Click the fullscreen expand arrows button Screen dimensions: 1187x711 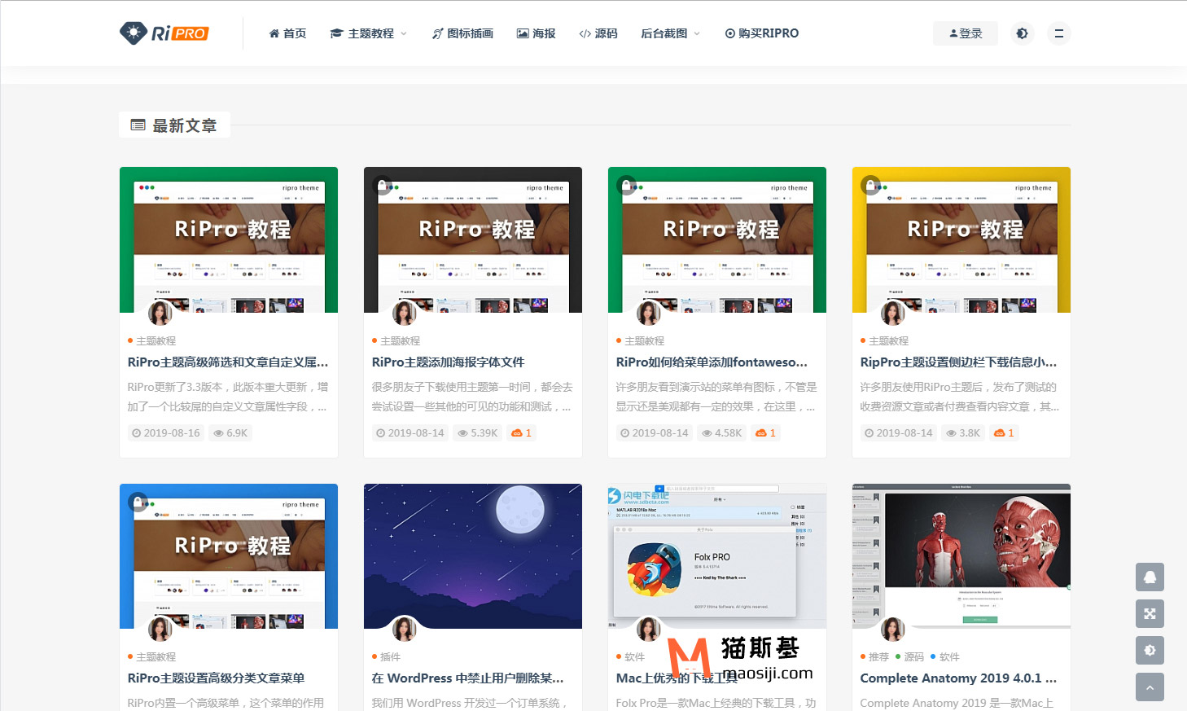tap(1150, 613)
